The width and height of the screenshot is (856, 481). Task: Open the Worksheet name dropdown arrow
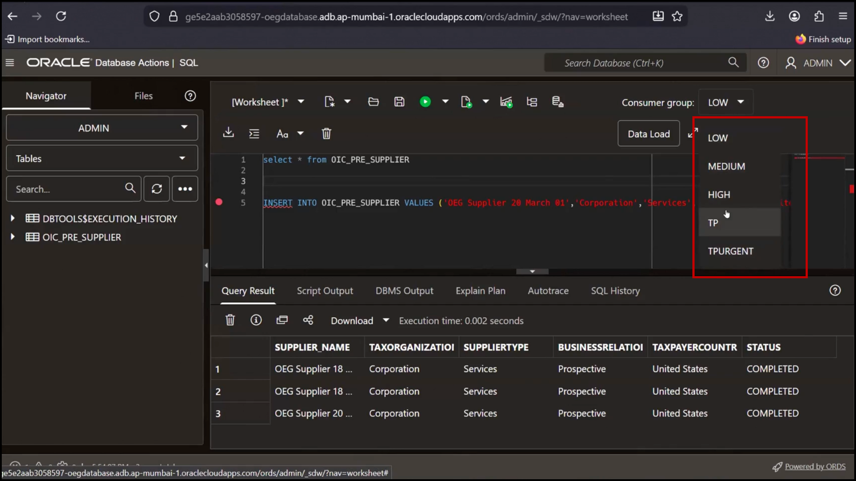click(x=301, y=102)
